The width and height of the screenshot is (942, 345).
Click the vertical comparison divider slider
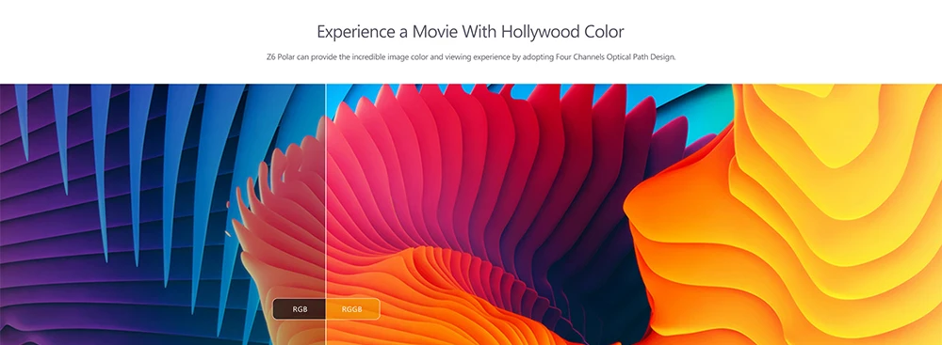pos(326,214)
